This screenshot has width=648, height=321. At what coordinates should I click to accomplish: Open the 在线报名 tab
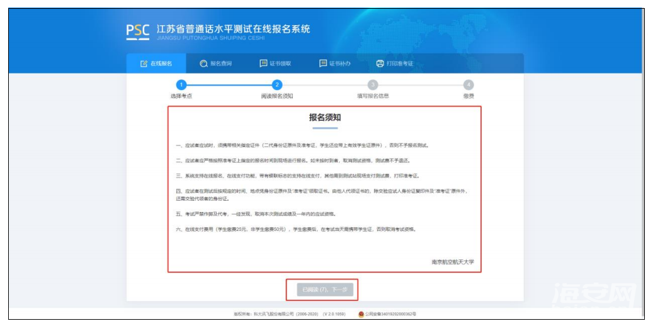click(156, 64)
